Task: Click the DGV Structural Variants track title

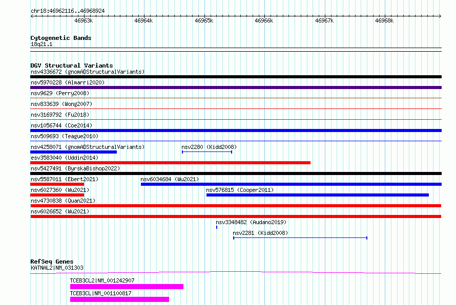Action: [x=72, y=66]
